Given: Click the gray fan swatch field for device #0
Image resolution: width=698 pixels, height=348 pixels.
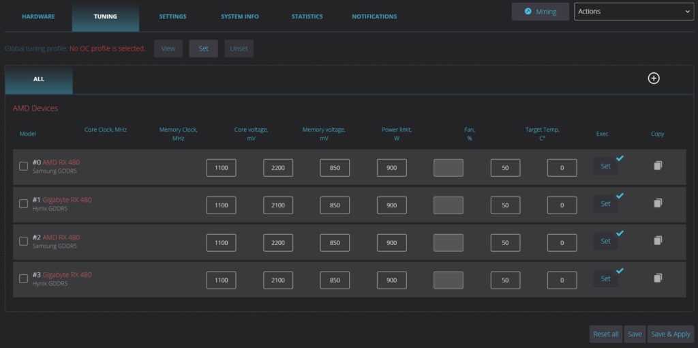Looking at the screenshot, I should [448, 167].
